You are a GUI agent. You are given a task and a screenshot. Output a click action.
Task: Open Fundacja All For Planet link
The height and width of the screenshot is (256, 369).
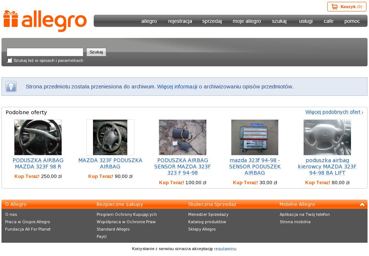coord(28,229)
